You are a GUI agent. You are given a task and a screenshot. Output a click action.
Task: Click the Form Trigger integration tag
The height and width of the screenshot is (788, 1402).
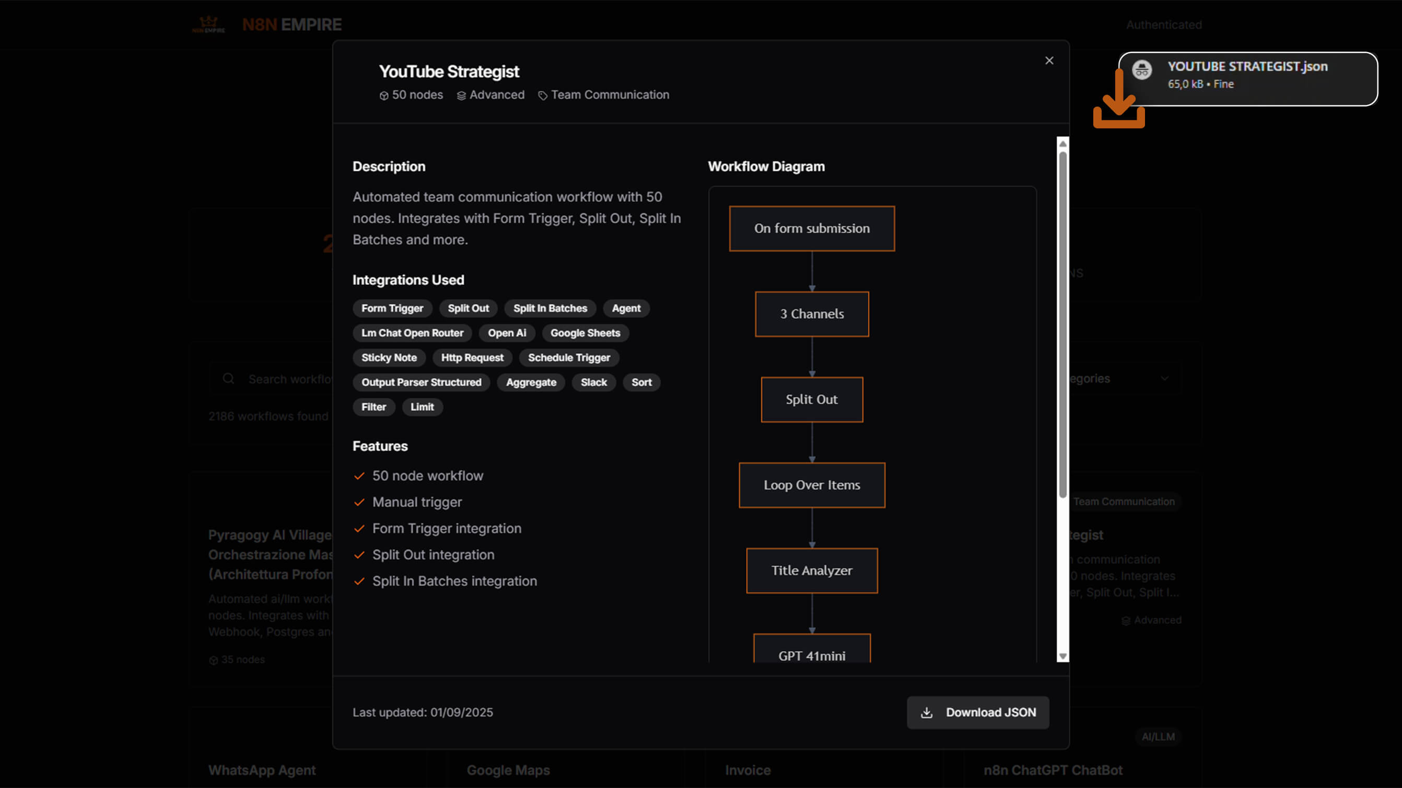[x=392, y=308]
